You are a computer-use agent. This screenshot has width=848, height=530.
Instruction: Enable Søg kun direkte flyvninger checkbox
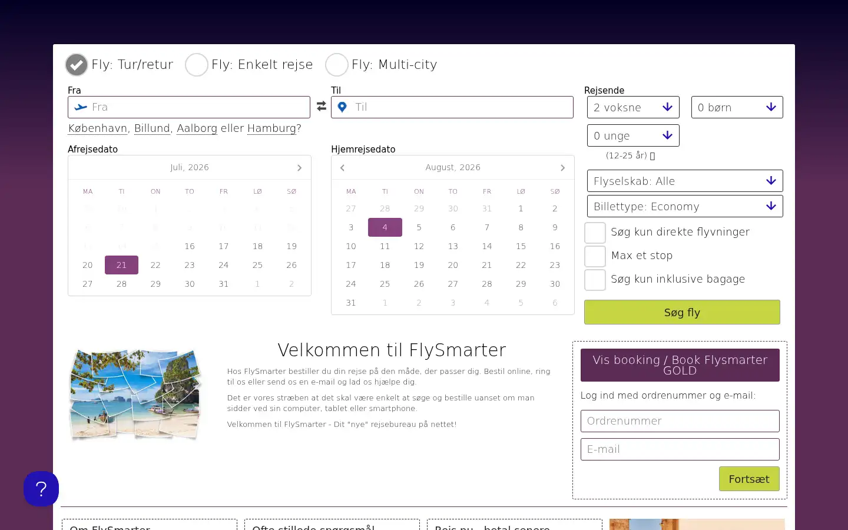point(595,233)
